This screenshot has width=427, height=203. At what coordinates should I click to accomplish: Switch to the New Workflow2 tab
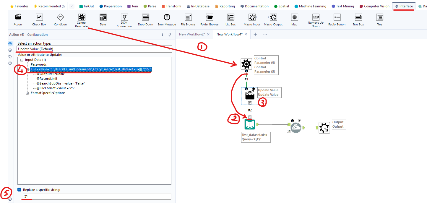click(192, 34)
